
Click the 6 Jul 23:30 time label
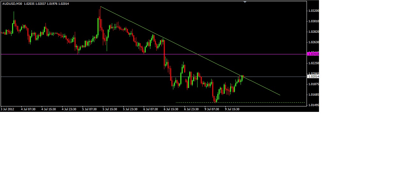(x=191, y=109)
